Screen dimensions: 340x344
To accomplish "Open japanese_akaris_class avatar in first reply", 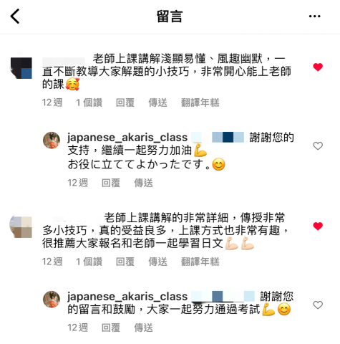I will pyautogui.click(x=52, y=140).
